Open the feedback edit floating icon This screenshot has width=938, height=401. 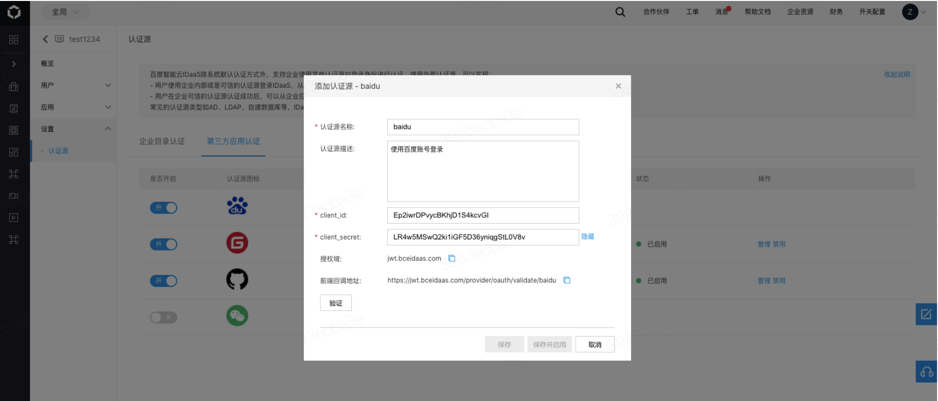click(x=926, y=314)
